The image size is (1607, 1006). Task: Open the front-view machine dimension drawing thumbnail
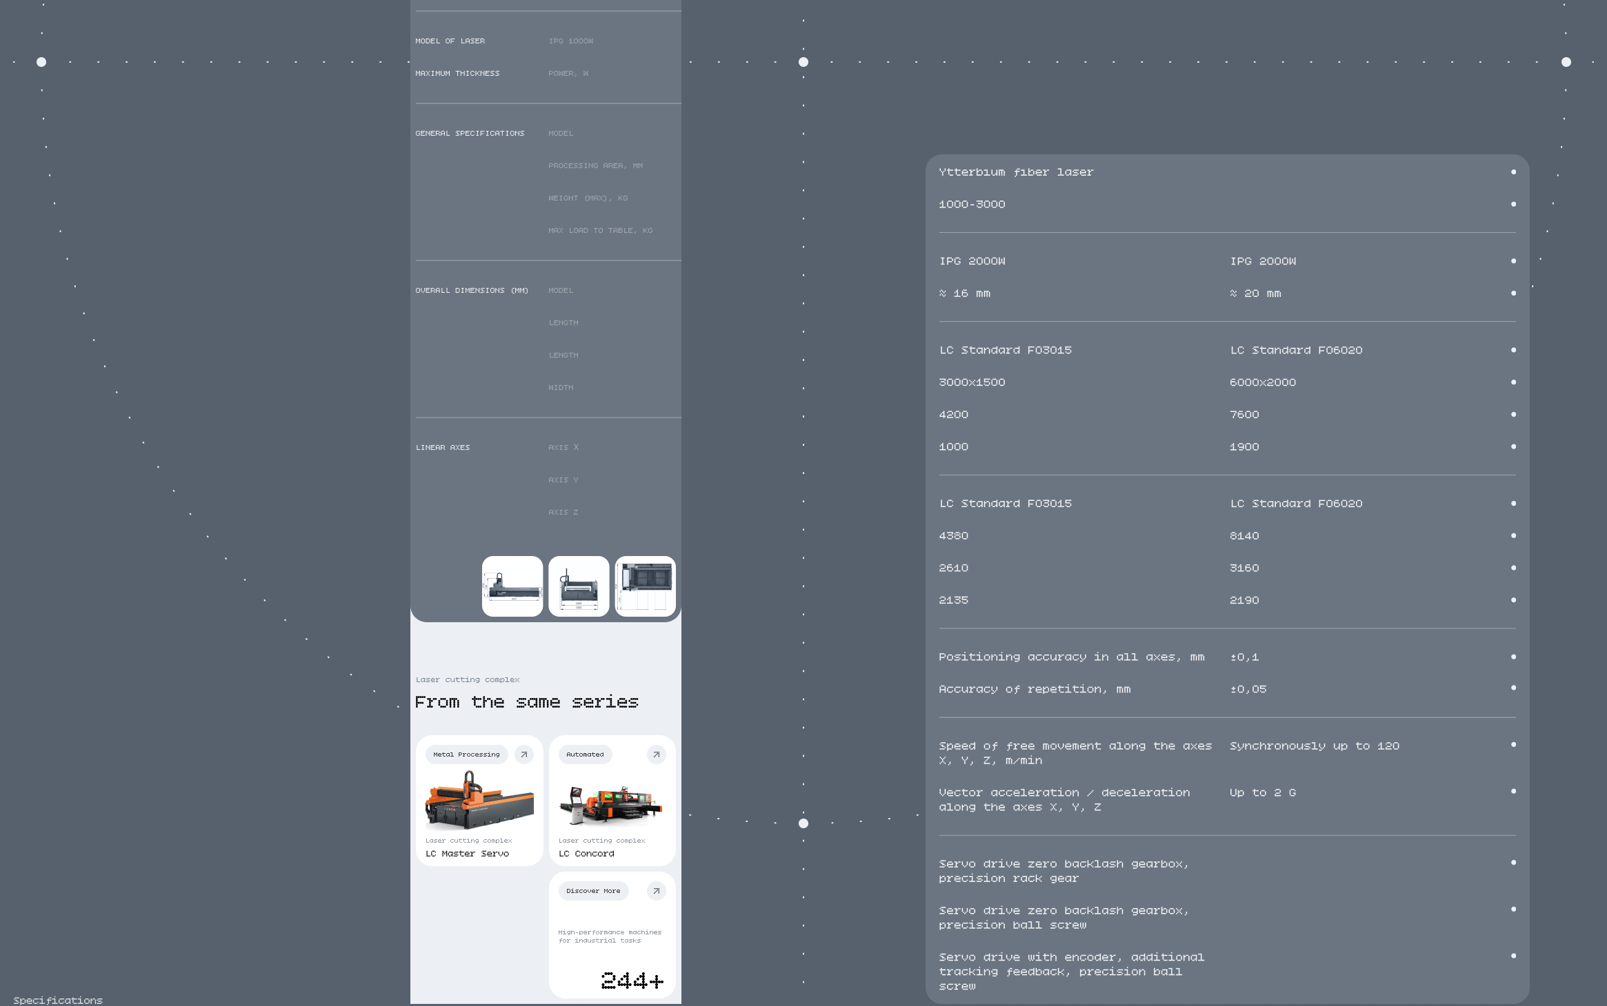pyautogui.click(x=579, y=586)
